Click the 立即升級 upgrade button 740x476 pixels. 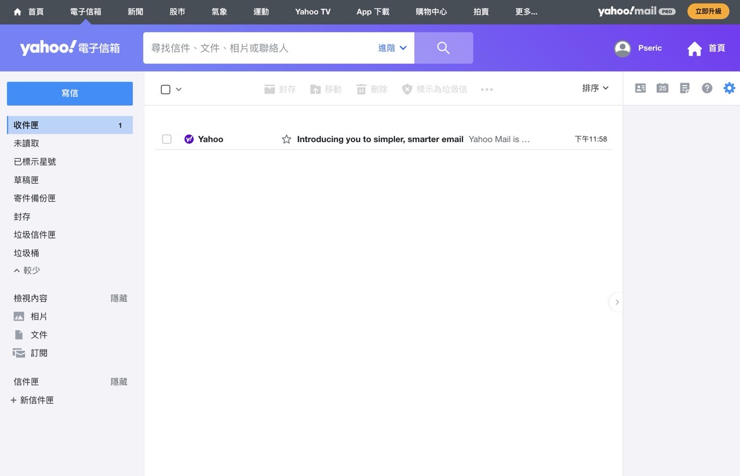coord(708,12)
